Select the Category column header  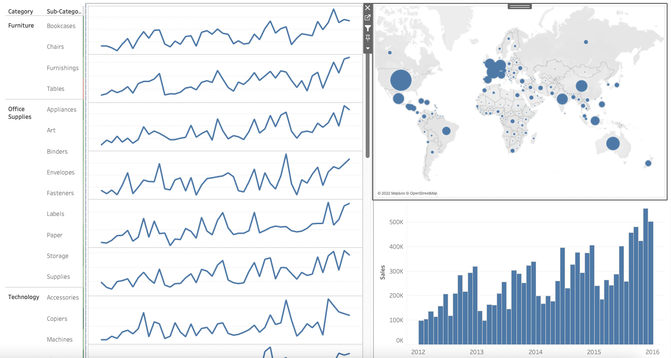pyautogui.click(x=21, y=12)
